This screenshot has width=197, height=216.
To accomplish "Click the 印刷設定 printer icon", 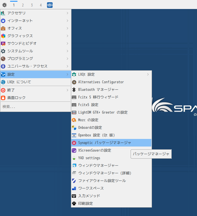I will click(x=74, y=203).
